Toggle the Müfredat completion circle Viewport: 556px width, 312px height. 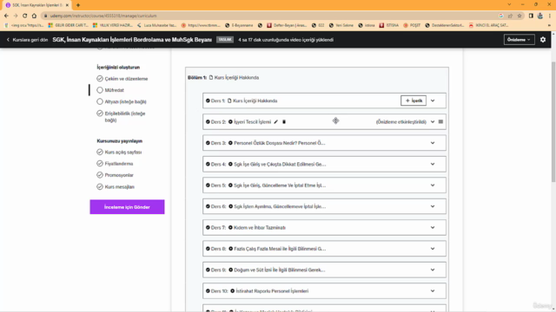point(100,90)
